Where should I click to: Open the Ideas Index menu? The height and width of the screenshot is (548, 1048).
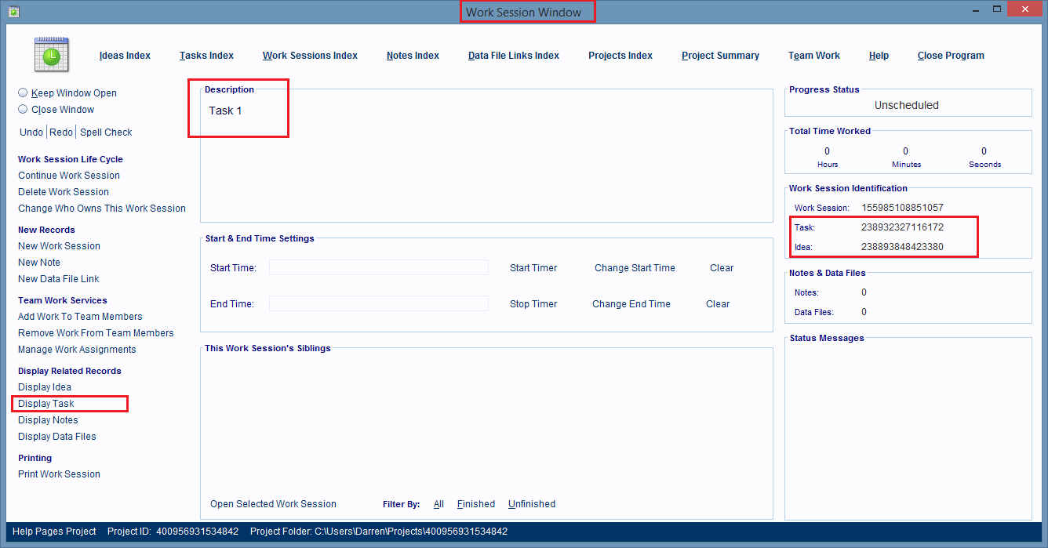coord(125,56)
